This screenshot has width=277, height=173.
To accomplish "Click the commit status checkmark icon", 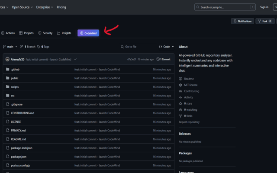I will click(75, 59).
